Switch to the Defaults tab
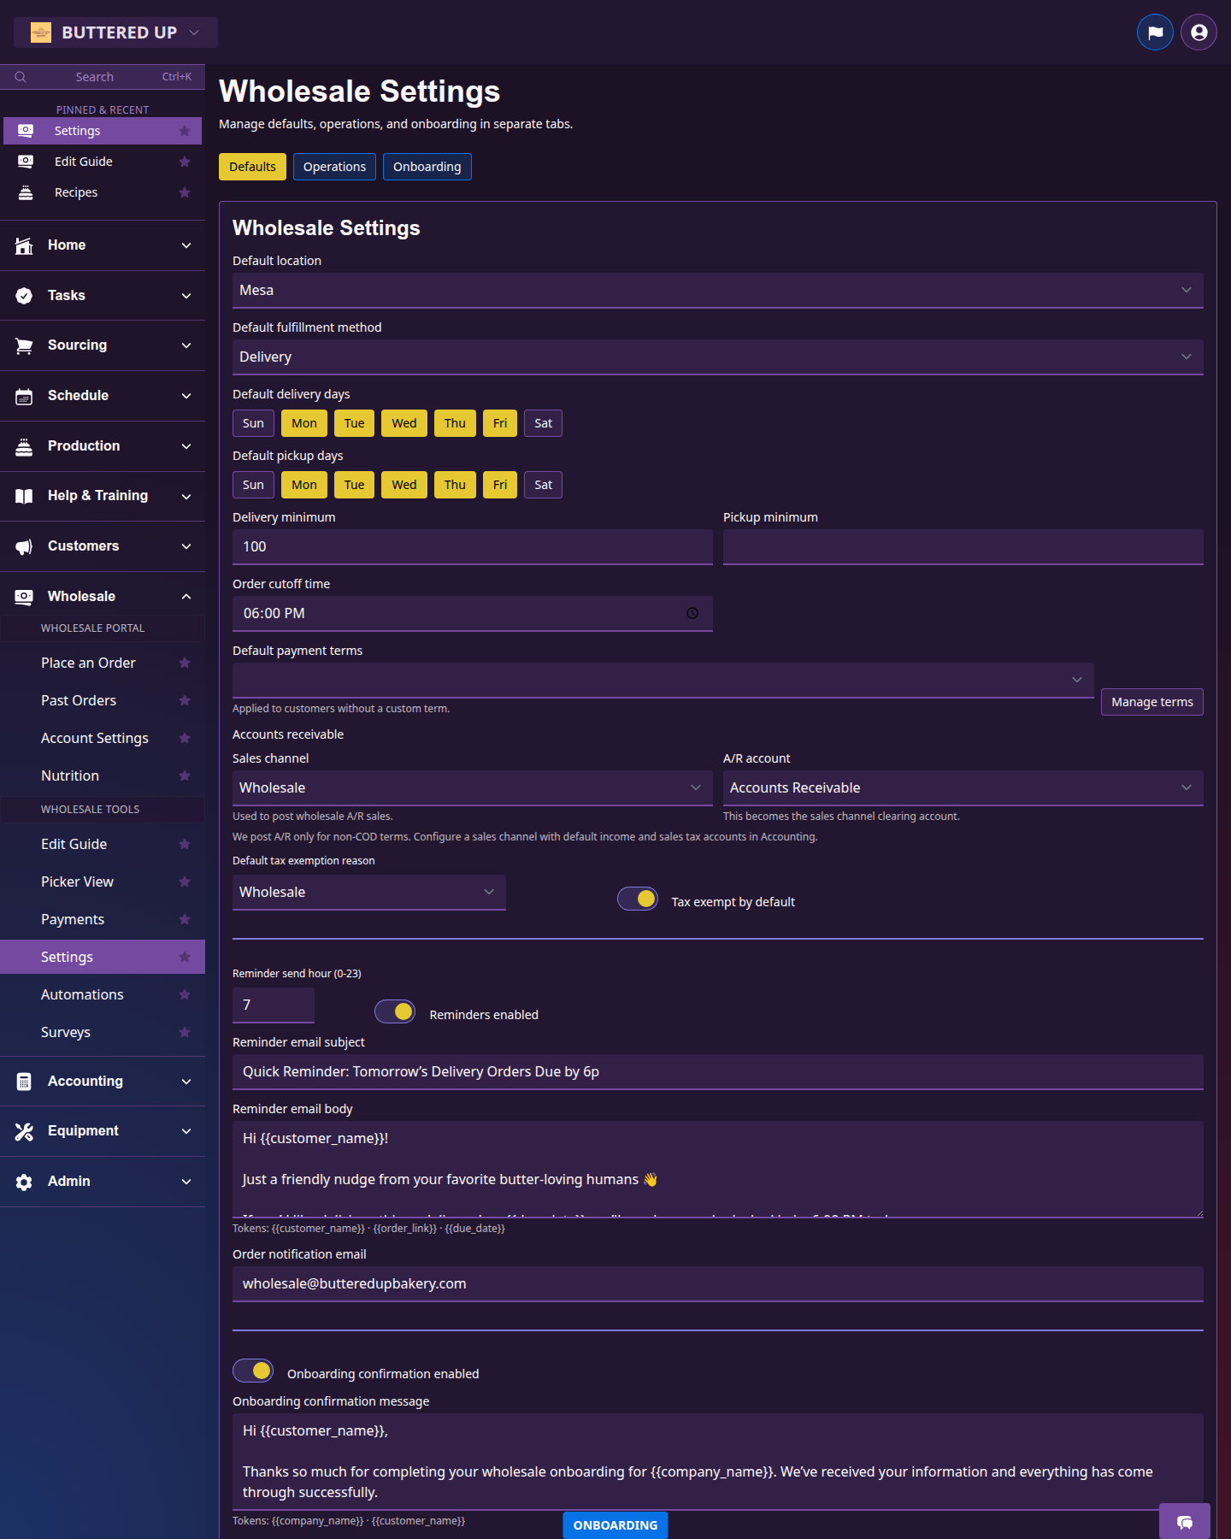The width and height of the screenshot is (1231, 1539). tap(252, 167)
